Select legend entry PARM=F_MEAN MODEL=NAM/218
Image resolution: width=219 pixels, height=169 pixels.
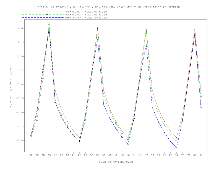[x=86, y=15]
